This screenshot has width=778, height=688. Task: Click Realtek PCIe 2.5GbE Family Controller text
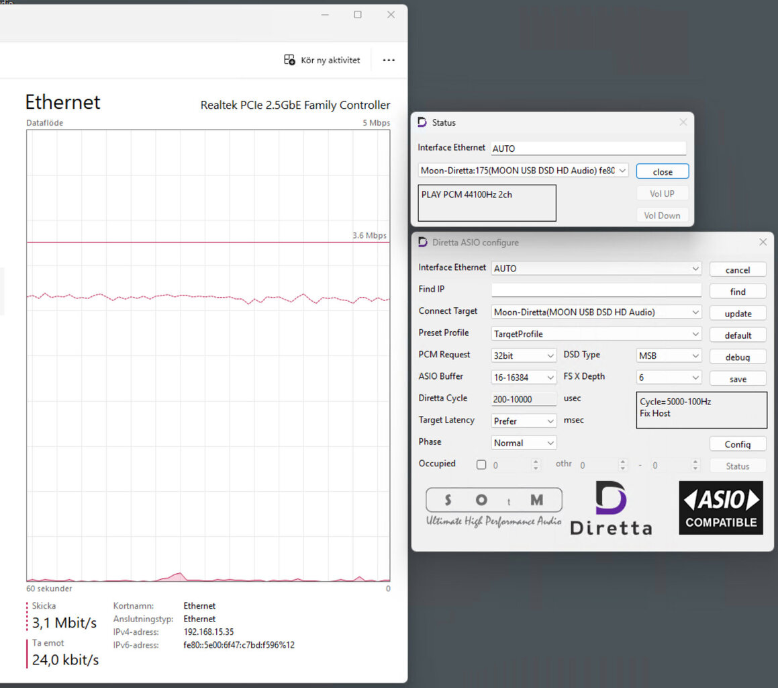click(x=295, y=105)
